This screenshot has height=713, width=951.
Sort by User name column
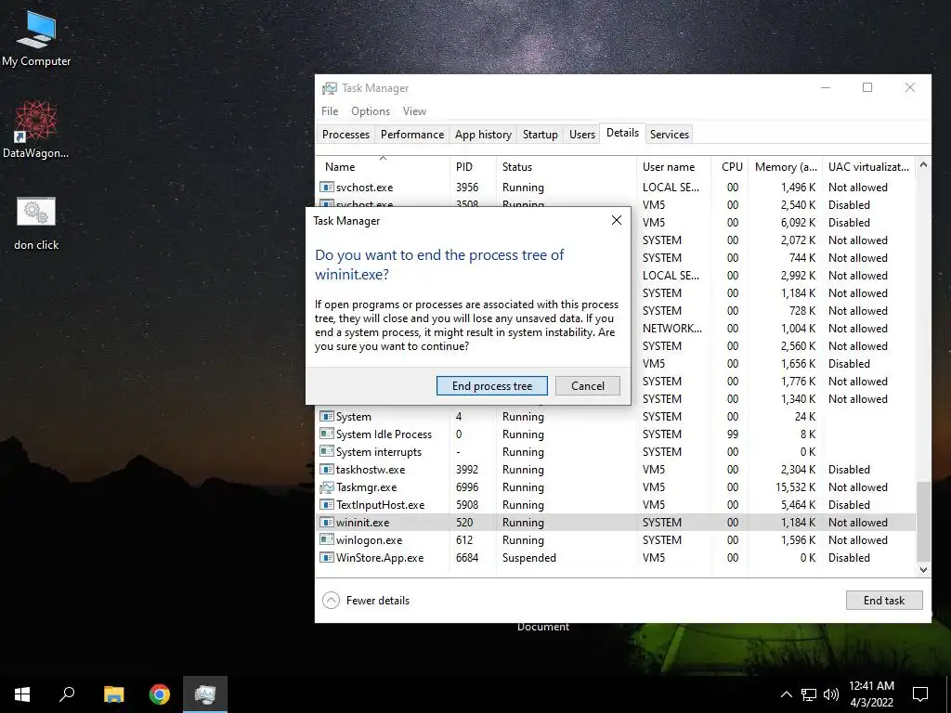click(673, 167)
